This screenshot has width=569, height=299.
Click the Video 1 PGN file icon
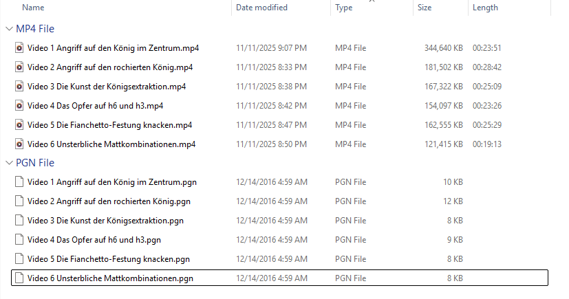[19, 182]
